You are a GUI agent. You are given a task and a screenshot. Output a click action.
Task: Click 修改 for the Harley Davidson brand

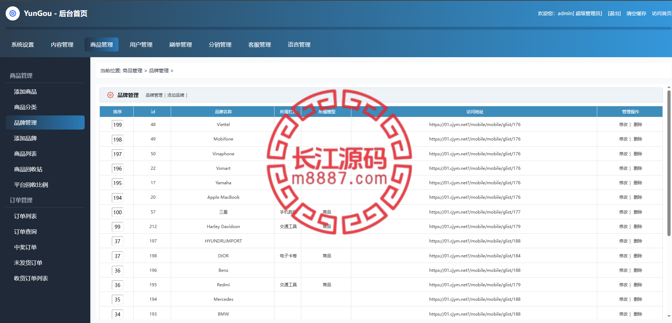coord(623,227)
